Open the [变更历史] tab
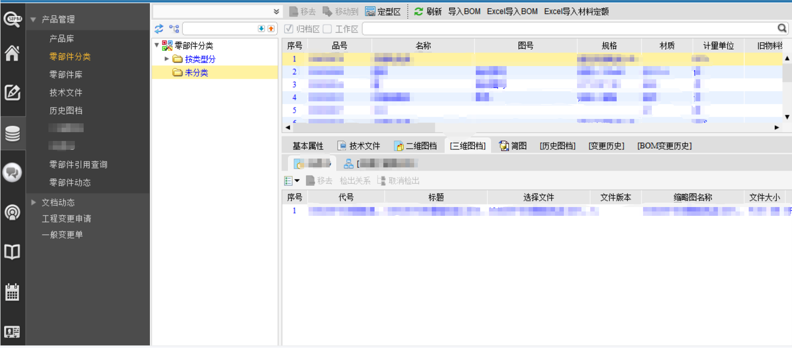The width and height of the screenshot is (792, 348). (x=606, y=146)
